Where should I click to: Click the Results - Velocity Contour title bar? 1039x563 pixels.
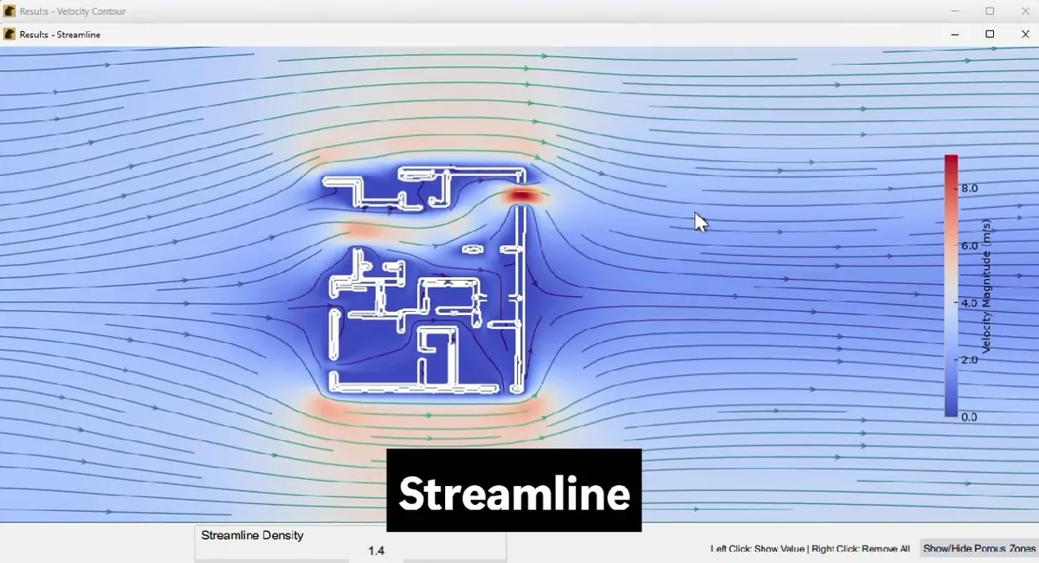pyautogui.click(x=519, y=11)
